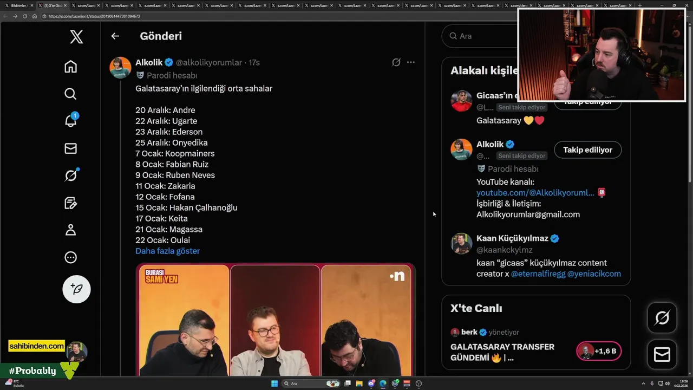The image size is (693, 390).
Task: Click the 'Parodi hesabı' label on post
Action: pyautogui.click(x=172, y=75)
